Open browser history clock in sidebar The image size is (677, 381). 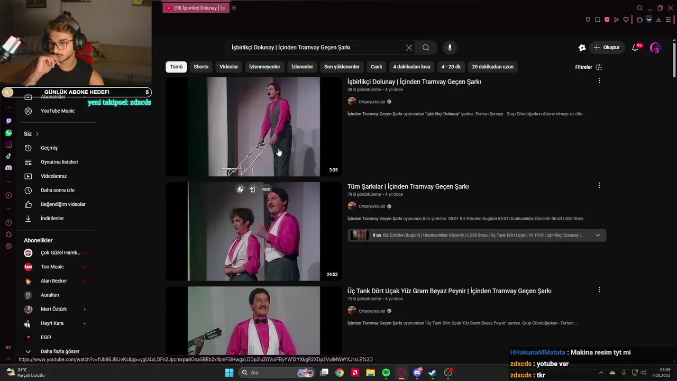pyautogui.click(x=8, y=223)
